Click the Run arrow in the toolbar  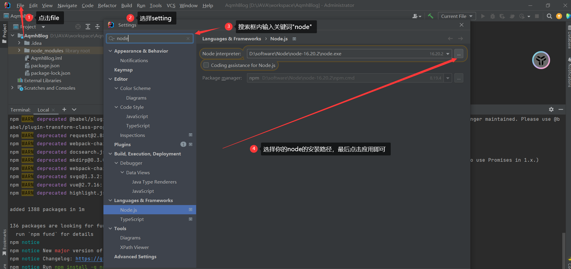(x=483, y=16)
